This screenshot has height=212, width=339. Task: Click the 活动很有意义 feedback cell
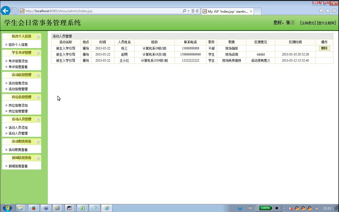(x=261, y=60)
